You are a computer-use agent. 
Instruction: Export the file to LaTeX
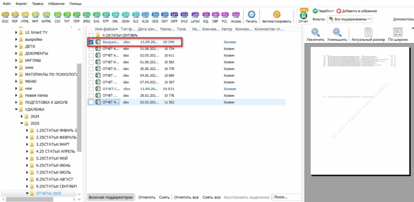pyautogui.click(x=195, y=17)
